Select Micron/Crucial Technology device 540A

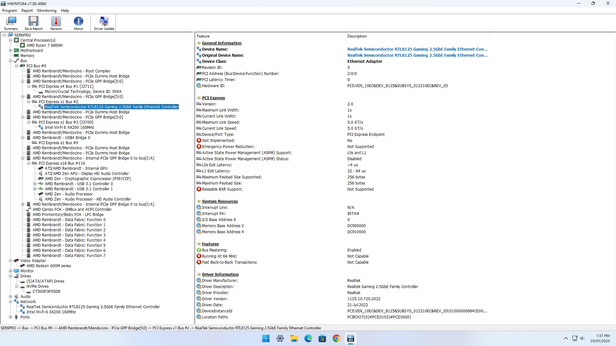[x=83, y=92]
